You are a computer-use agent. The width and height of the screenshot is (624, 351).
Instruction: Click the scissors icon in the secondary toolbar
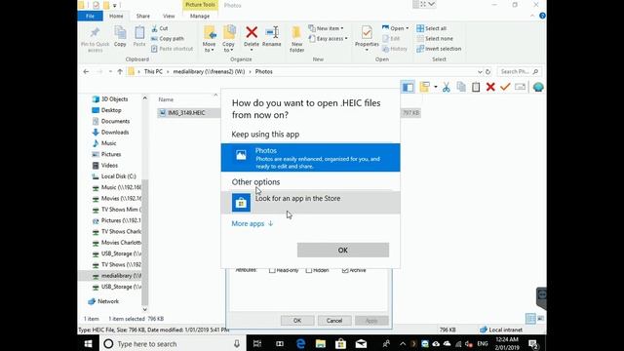pos(447,87)
